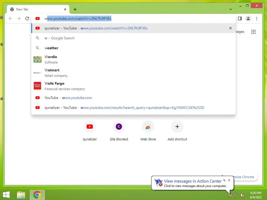
Task: Open the Web Store shortcut
Action: [x=148, y=131]
